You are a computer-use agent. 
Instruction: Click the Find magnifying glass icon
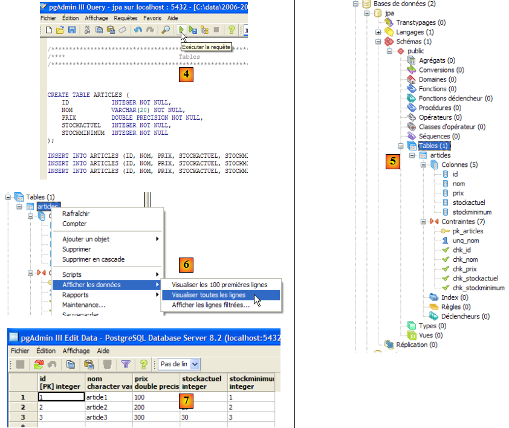pos(165,30)
